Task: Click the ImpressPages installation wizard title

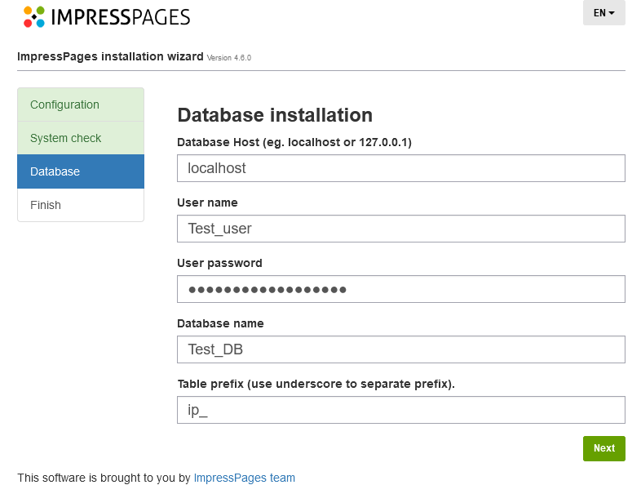Action: (x=110, y=56)
